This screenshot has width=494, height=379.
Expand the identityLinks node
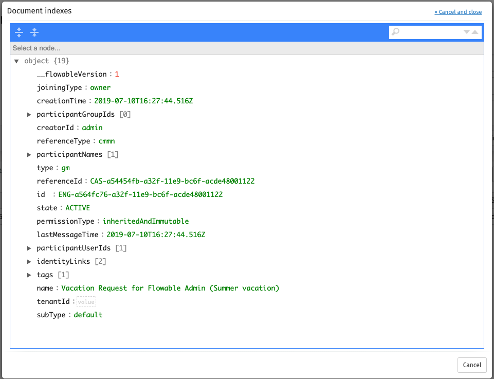[x=29, y=262]
